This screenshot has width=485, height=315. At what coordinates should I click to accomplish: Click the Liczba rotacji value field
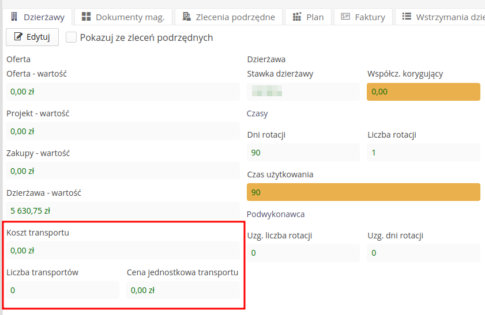(x=423, y=153)
